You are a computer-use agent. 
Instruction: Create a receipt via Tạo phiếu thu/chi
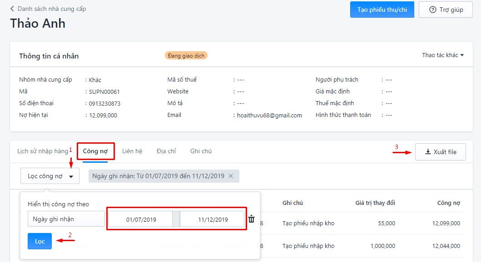point(382,10)
